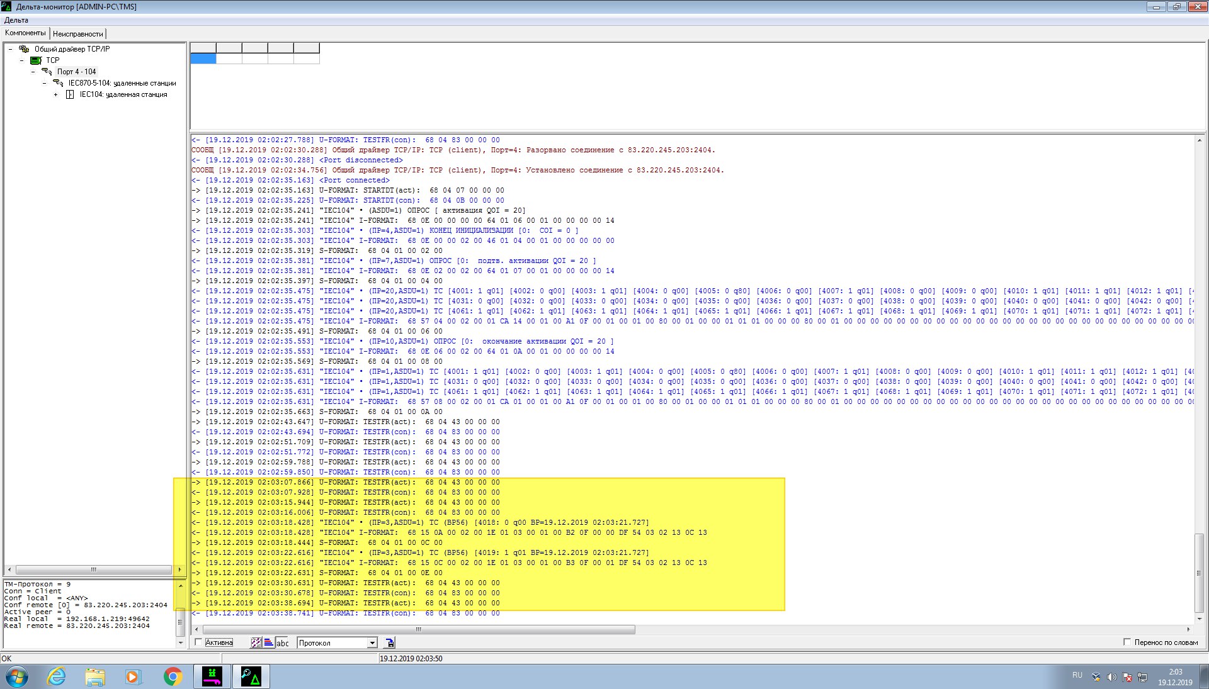Click the taskbar clock showing 2:03
Screen dimensions: 1209x689
point(1175,677)
